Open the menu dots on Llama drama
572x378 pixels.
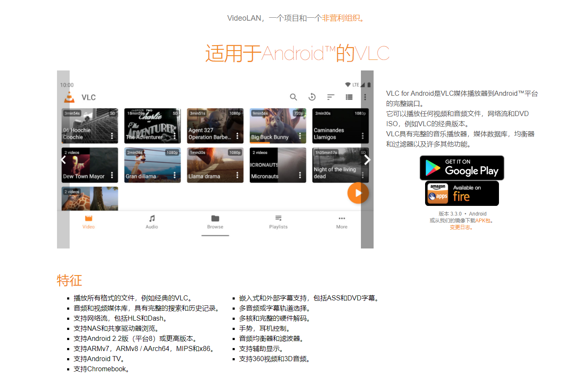coord(238,175)
